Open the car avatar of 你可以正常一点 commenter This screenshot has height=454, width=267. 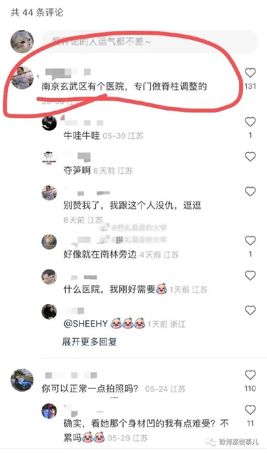[22, 380]
